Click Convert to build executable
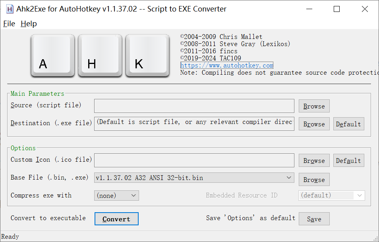This screenshot has height=242, width=379. click(x=116, y=219)
